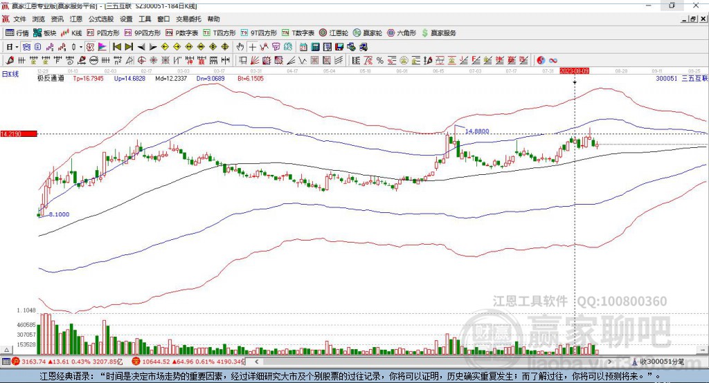Click the up triangle beside volume pane
The width and height of the screenshot is (709, 383).
(6, 350)
